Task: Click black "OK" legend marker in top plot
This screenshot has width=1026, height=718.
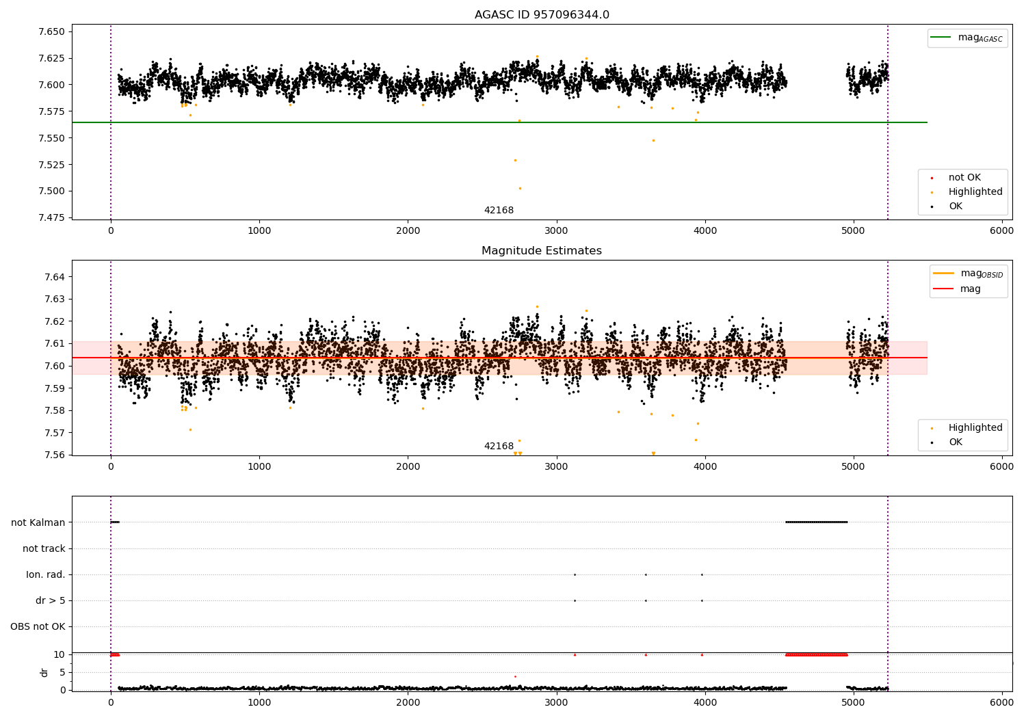Action: point(932,207)
